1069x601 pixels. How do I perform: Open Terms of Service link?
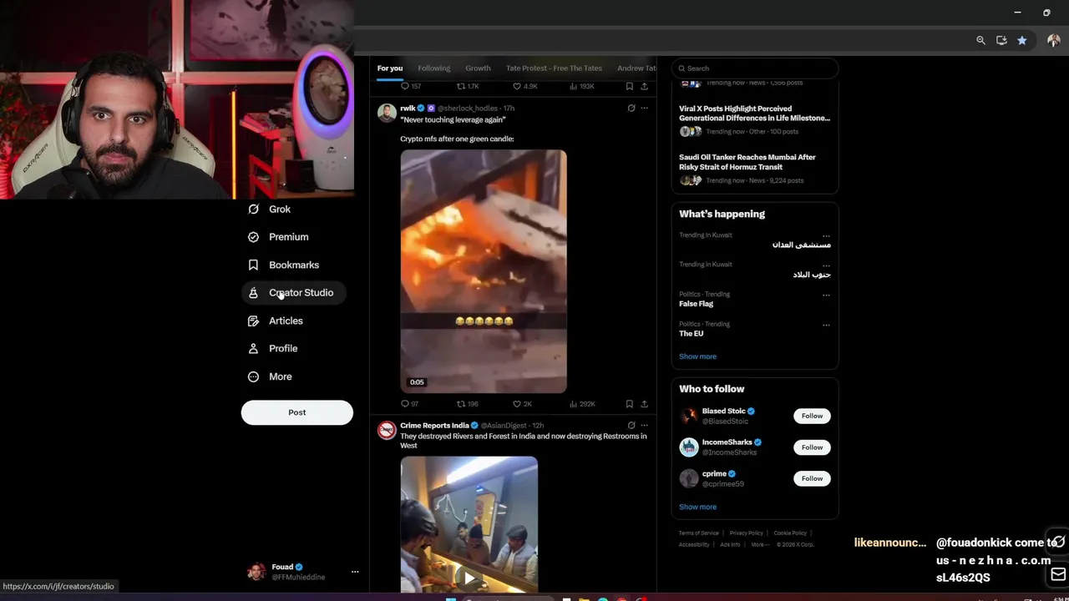click(698, 533)
